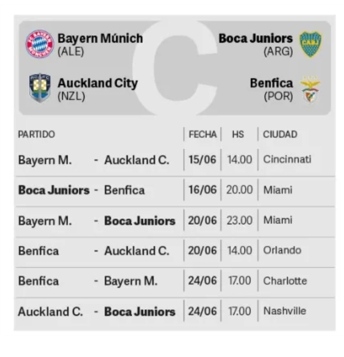The image size is (344, 357).
Task: Select the Bayern M. vs Auckland C. match
Action: click(94, 160)
